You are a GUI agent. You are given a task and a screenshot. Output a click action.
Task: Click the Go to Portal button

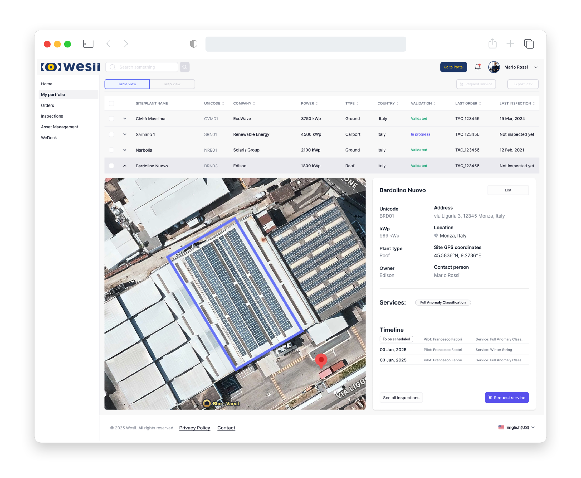click(x=453, y=67)
